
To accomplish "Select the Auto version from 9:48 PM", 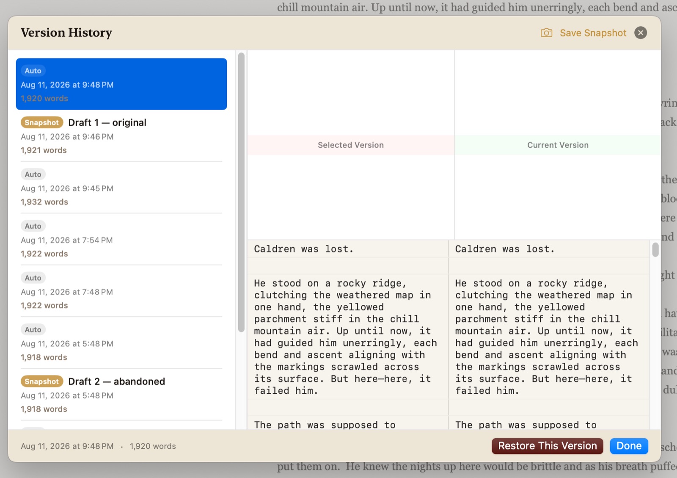I will (x=121, y=84).
